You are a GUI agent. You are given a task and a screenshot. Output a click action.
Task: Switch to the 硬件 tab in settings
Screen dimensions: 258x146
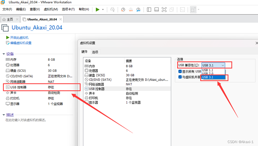85,52
